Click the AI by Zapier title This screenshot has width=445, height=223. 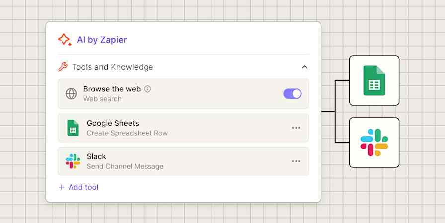102,40
